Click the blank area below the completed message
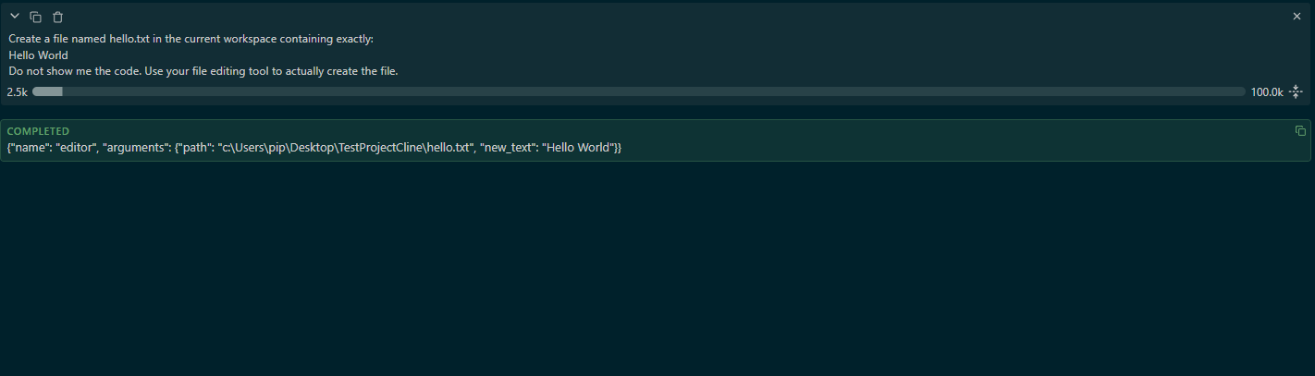This screenshot has width=1315, height=376. tap(657, 268)
